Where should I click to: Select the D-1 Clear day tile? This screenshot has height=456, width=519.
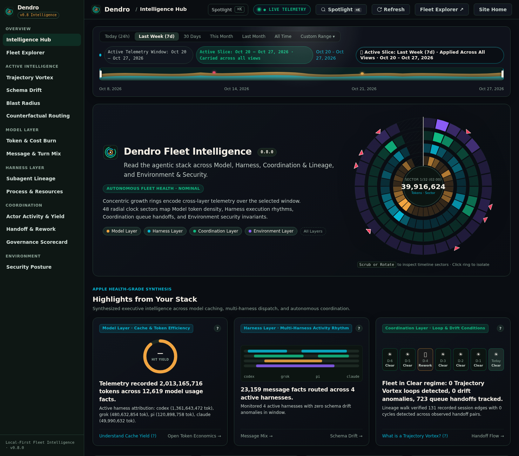coord(478,360)
